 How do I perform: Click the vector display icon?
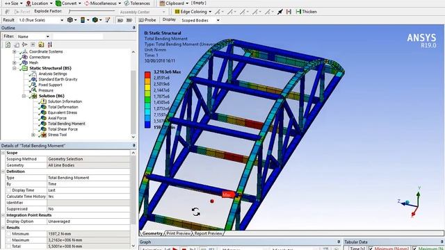point(108,20)
